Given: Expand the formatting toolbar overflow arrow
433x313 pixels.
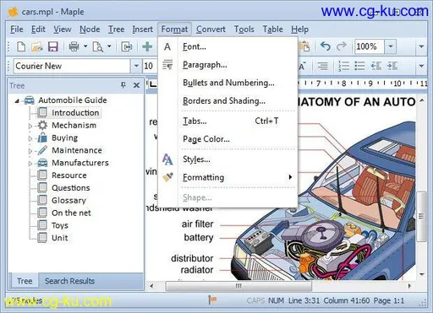Looking at the screenshot, I should (421, 67).
